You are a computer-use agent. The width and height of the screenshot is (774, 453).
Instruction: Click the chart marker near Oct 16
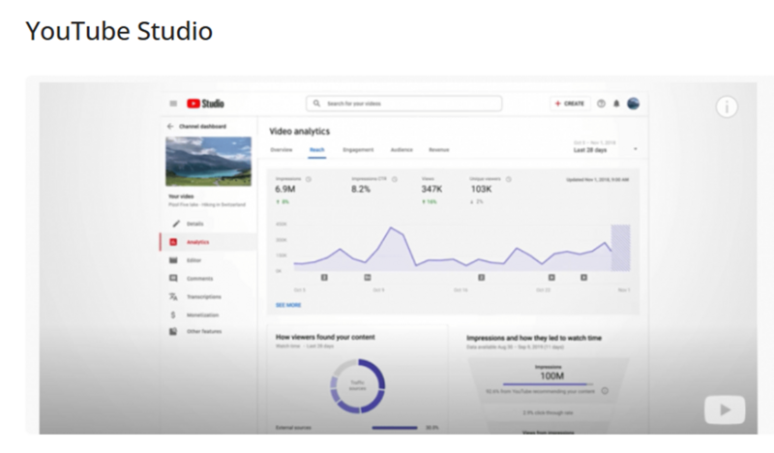481,278
